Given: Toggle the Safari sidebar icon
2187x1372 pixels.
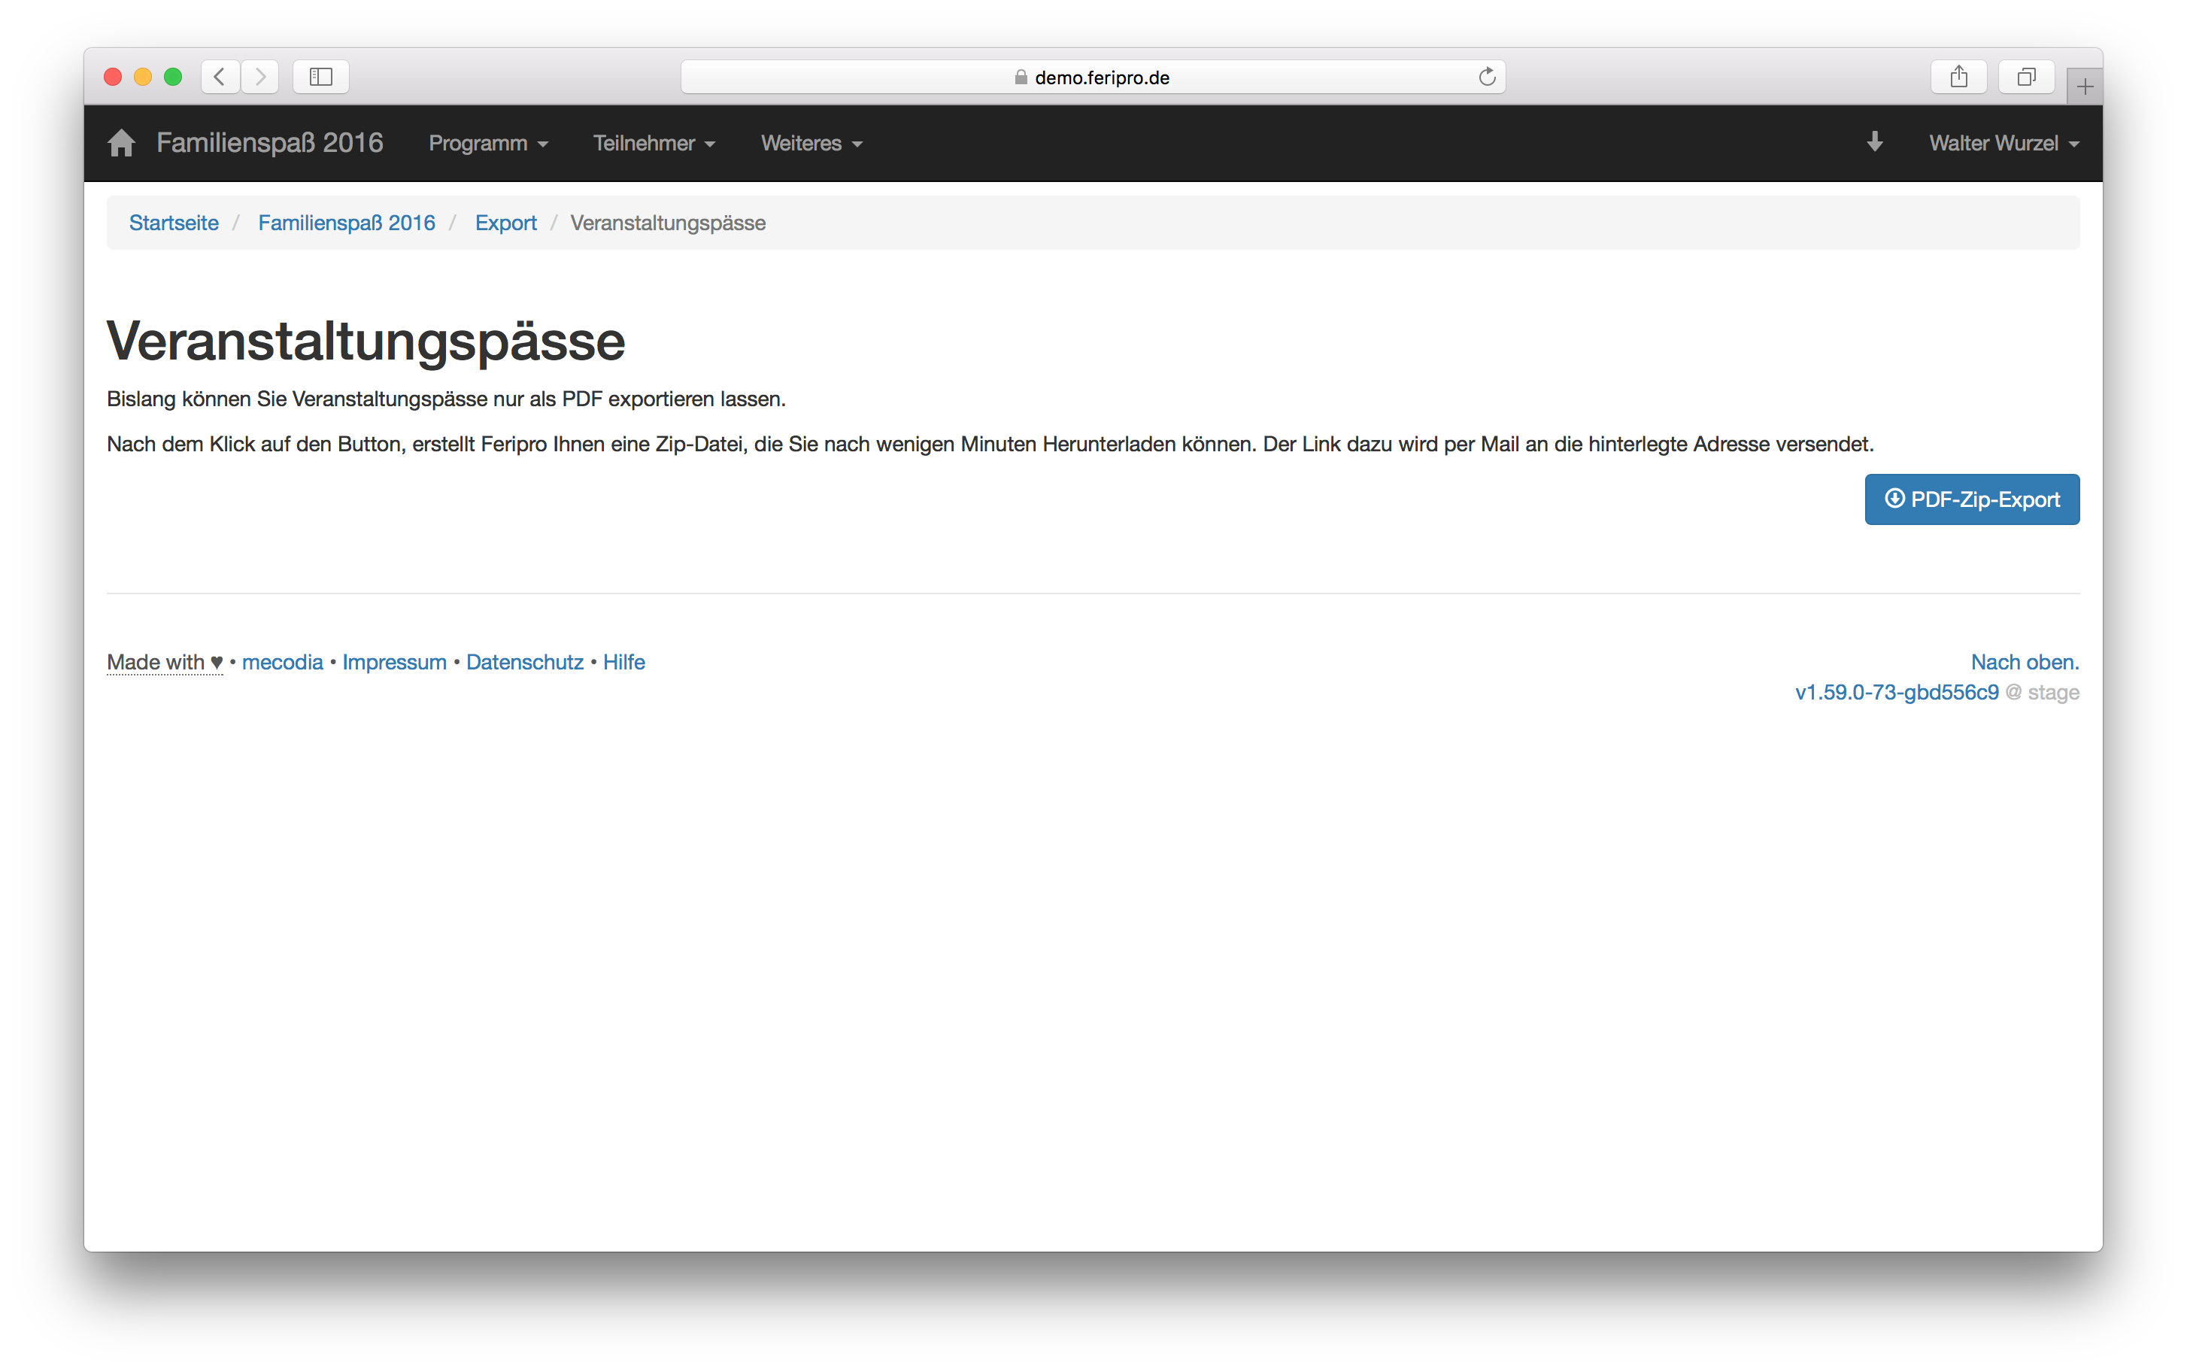Looking at the screenshot, I should coord(321,77).
